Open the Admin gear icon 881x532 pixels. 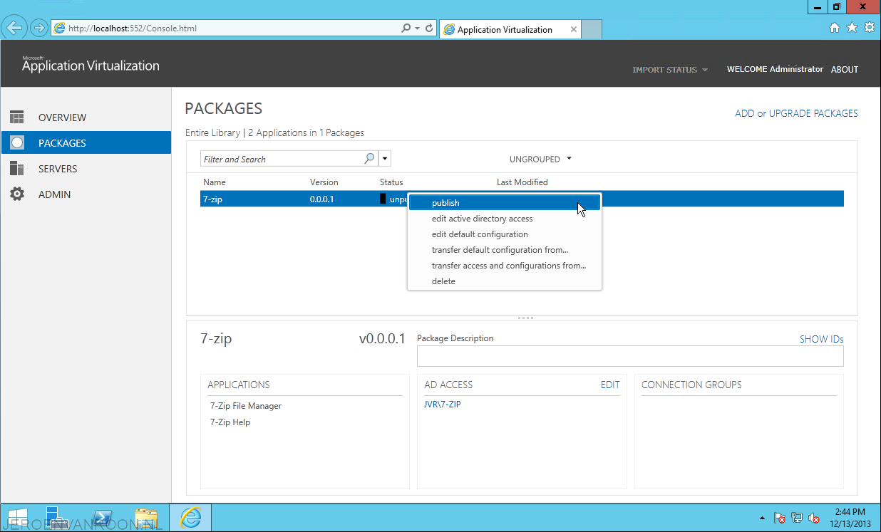click(x=17, y=194)
